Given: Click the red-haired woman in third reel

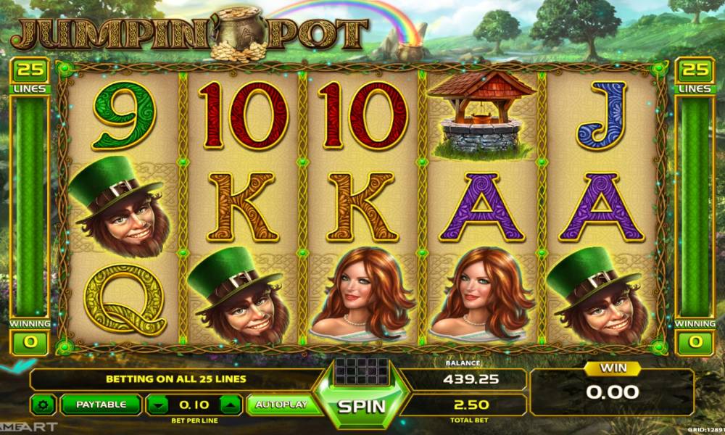Looking at the screenshot, I should pyautogui.click(x=362, y=295).
